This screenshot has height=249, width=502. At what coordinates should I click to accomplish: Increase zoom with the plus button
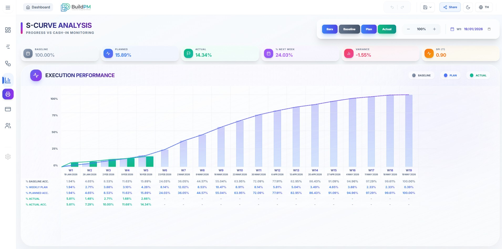[434, 29]
